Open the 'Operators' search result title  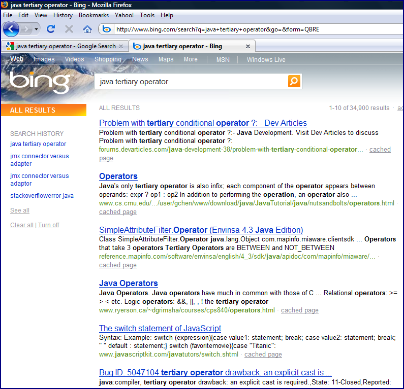pos(118,176)
